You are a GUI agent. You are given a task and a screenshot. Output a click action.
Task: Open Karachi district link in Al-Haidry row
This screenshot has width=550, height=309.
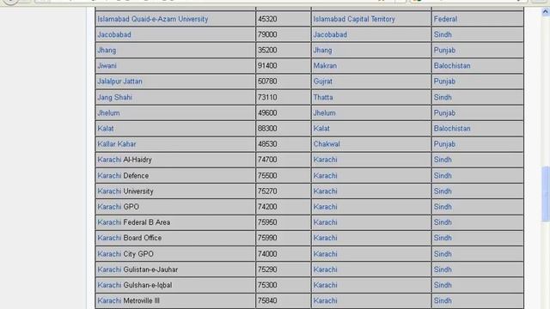pos(325,160)
